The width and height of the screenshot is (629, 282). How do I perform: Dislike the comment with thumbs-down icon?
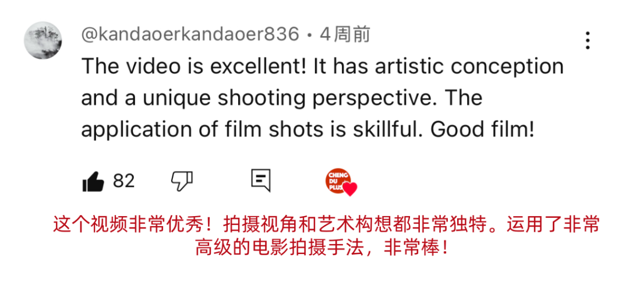tap(182, 181)
